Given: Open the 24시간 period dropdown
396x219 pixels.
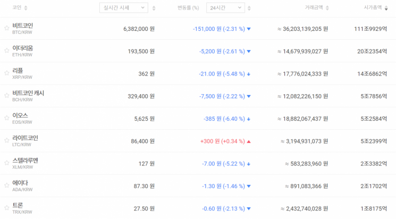Looking at the screenshot, I should (x=225, y=8).
